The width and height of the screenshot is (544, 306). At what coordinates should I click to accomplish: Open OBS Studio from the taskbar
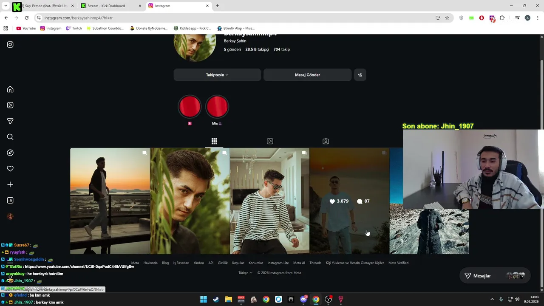pos(328,299)
